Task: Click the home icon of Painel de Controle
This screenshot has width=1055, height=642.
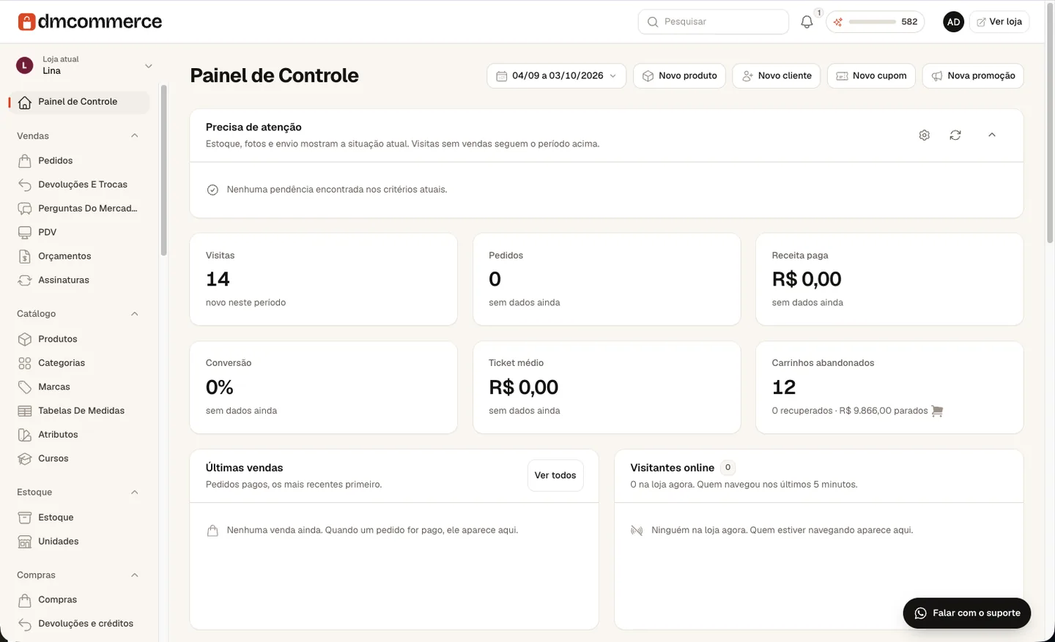Action: point(25,102)
